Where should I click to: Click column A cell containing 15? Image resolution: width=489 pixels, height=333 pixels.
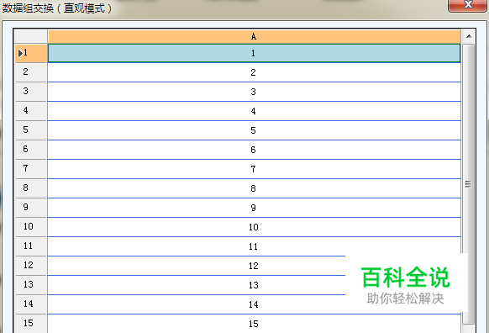click(x=255, y=324)
